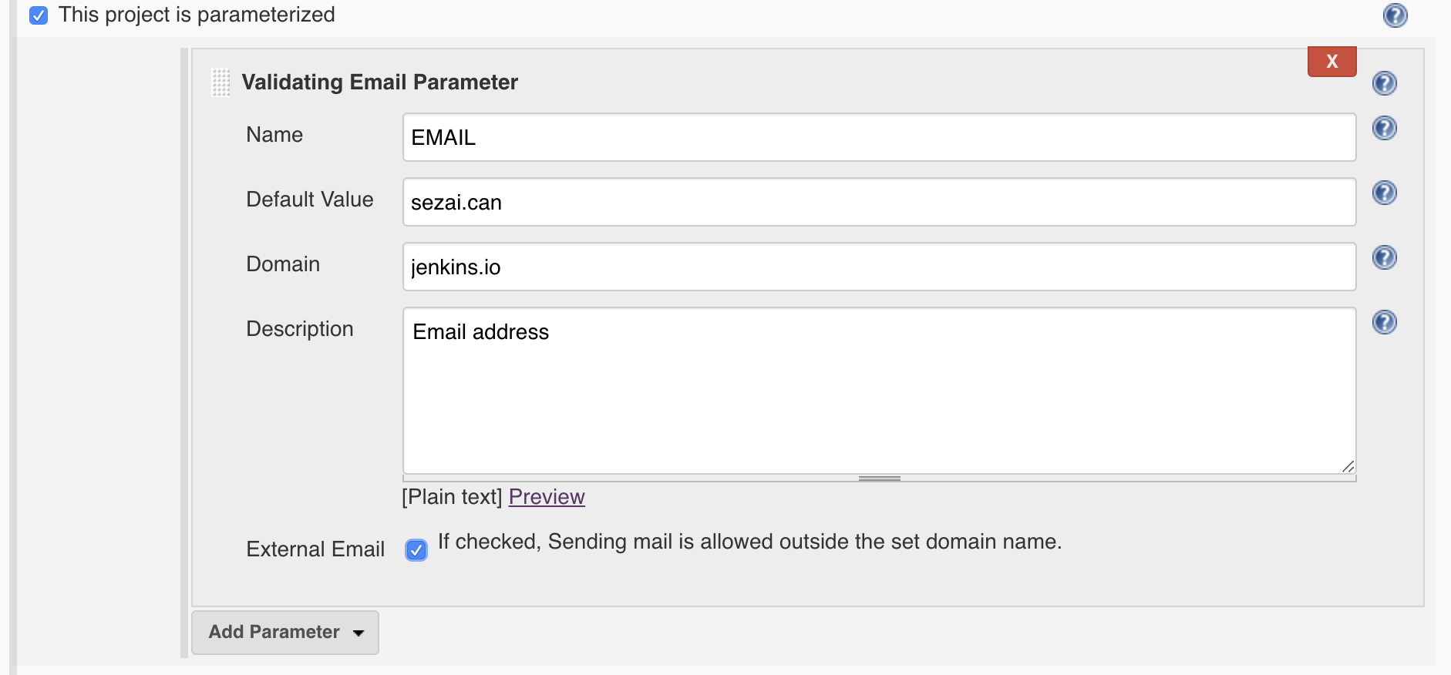Click the textarea corner resize grip
The image size is (1451, 675).
pos(1348,466)
